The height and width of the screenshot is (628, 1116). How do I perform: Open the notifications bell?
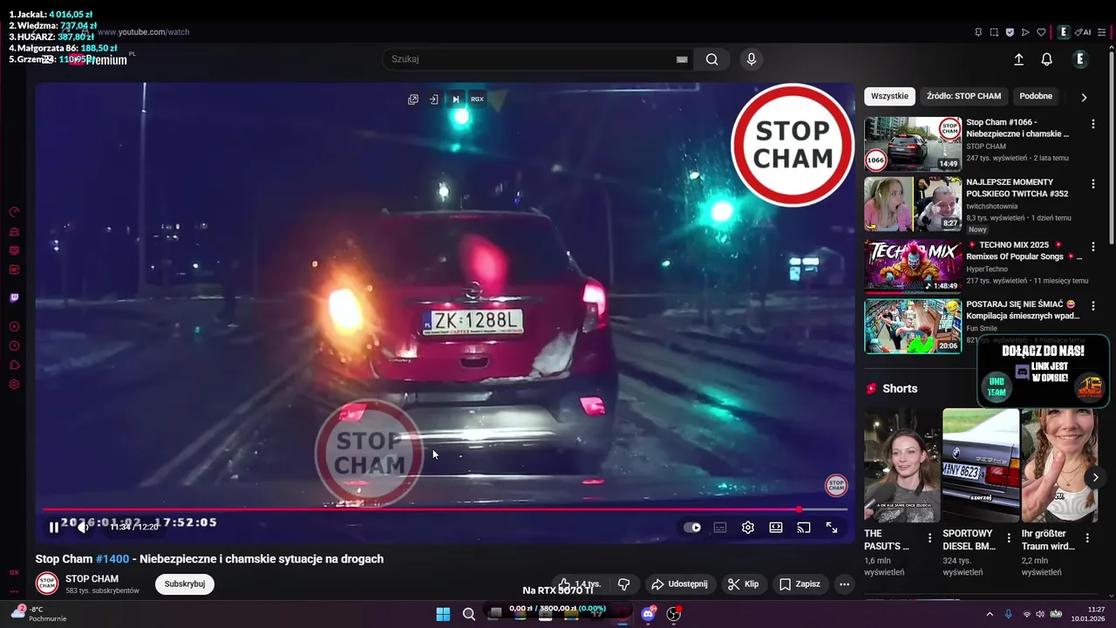(1047, 59)
